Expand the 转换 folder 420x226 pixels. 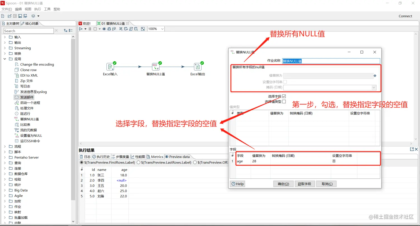(x=5, y=53)
